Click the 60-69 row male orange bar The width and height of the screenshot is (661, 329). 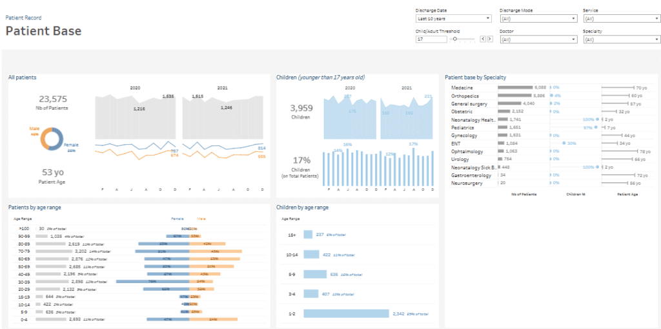(215, 259)
